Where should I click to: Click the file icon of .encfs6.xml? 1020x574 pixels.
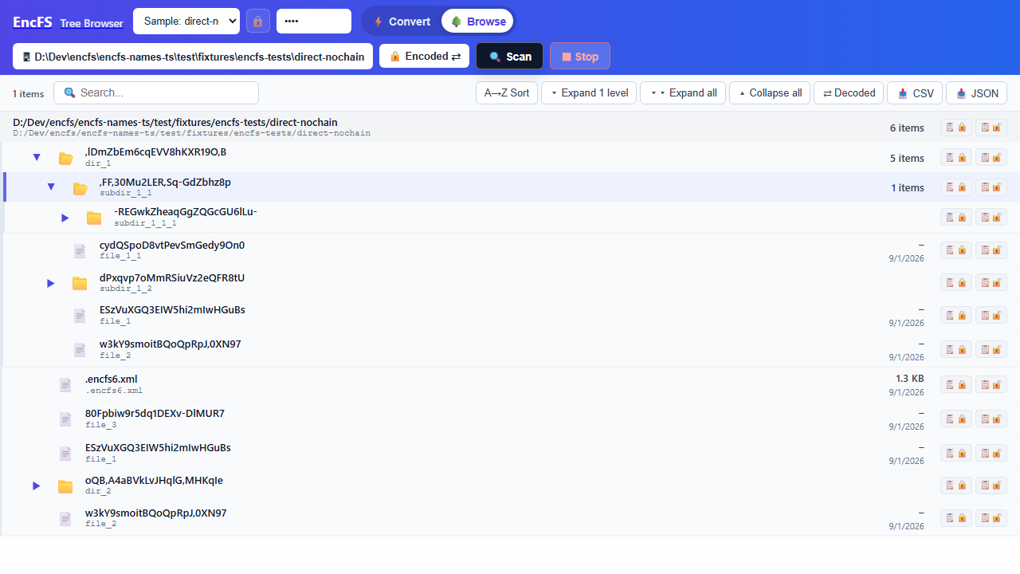pyautogui.click(x=65, y=385)
